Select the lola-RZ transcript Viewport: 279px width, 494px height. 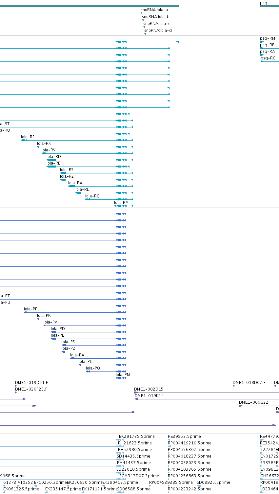pos(67,176)
